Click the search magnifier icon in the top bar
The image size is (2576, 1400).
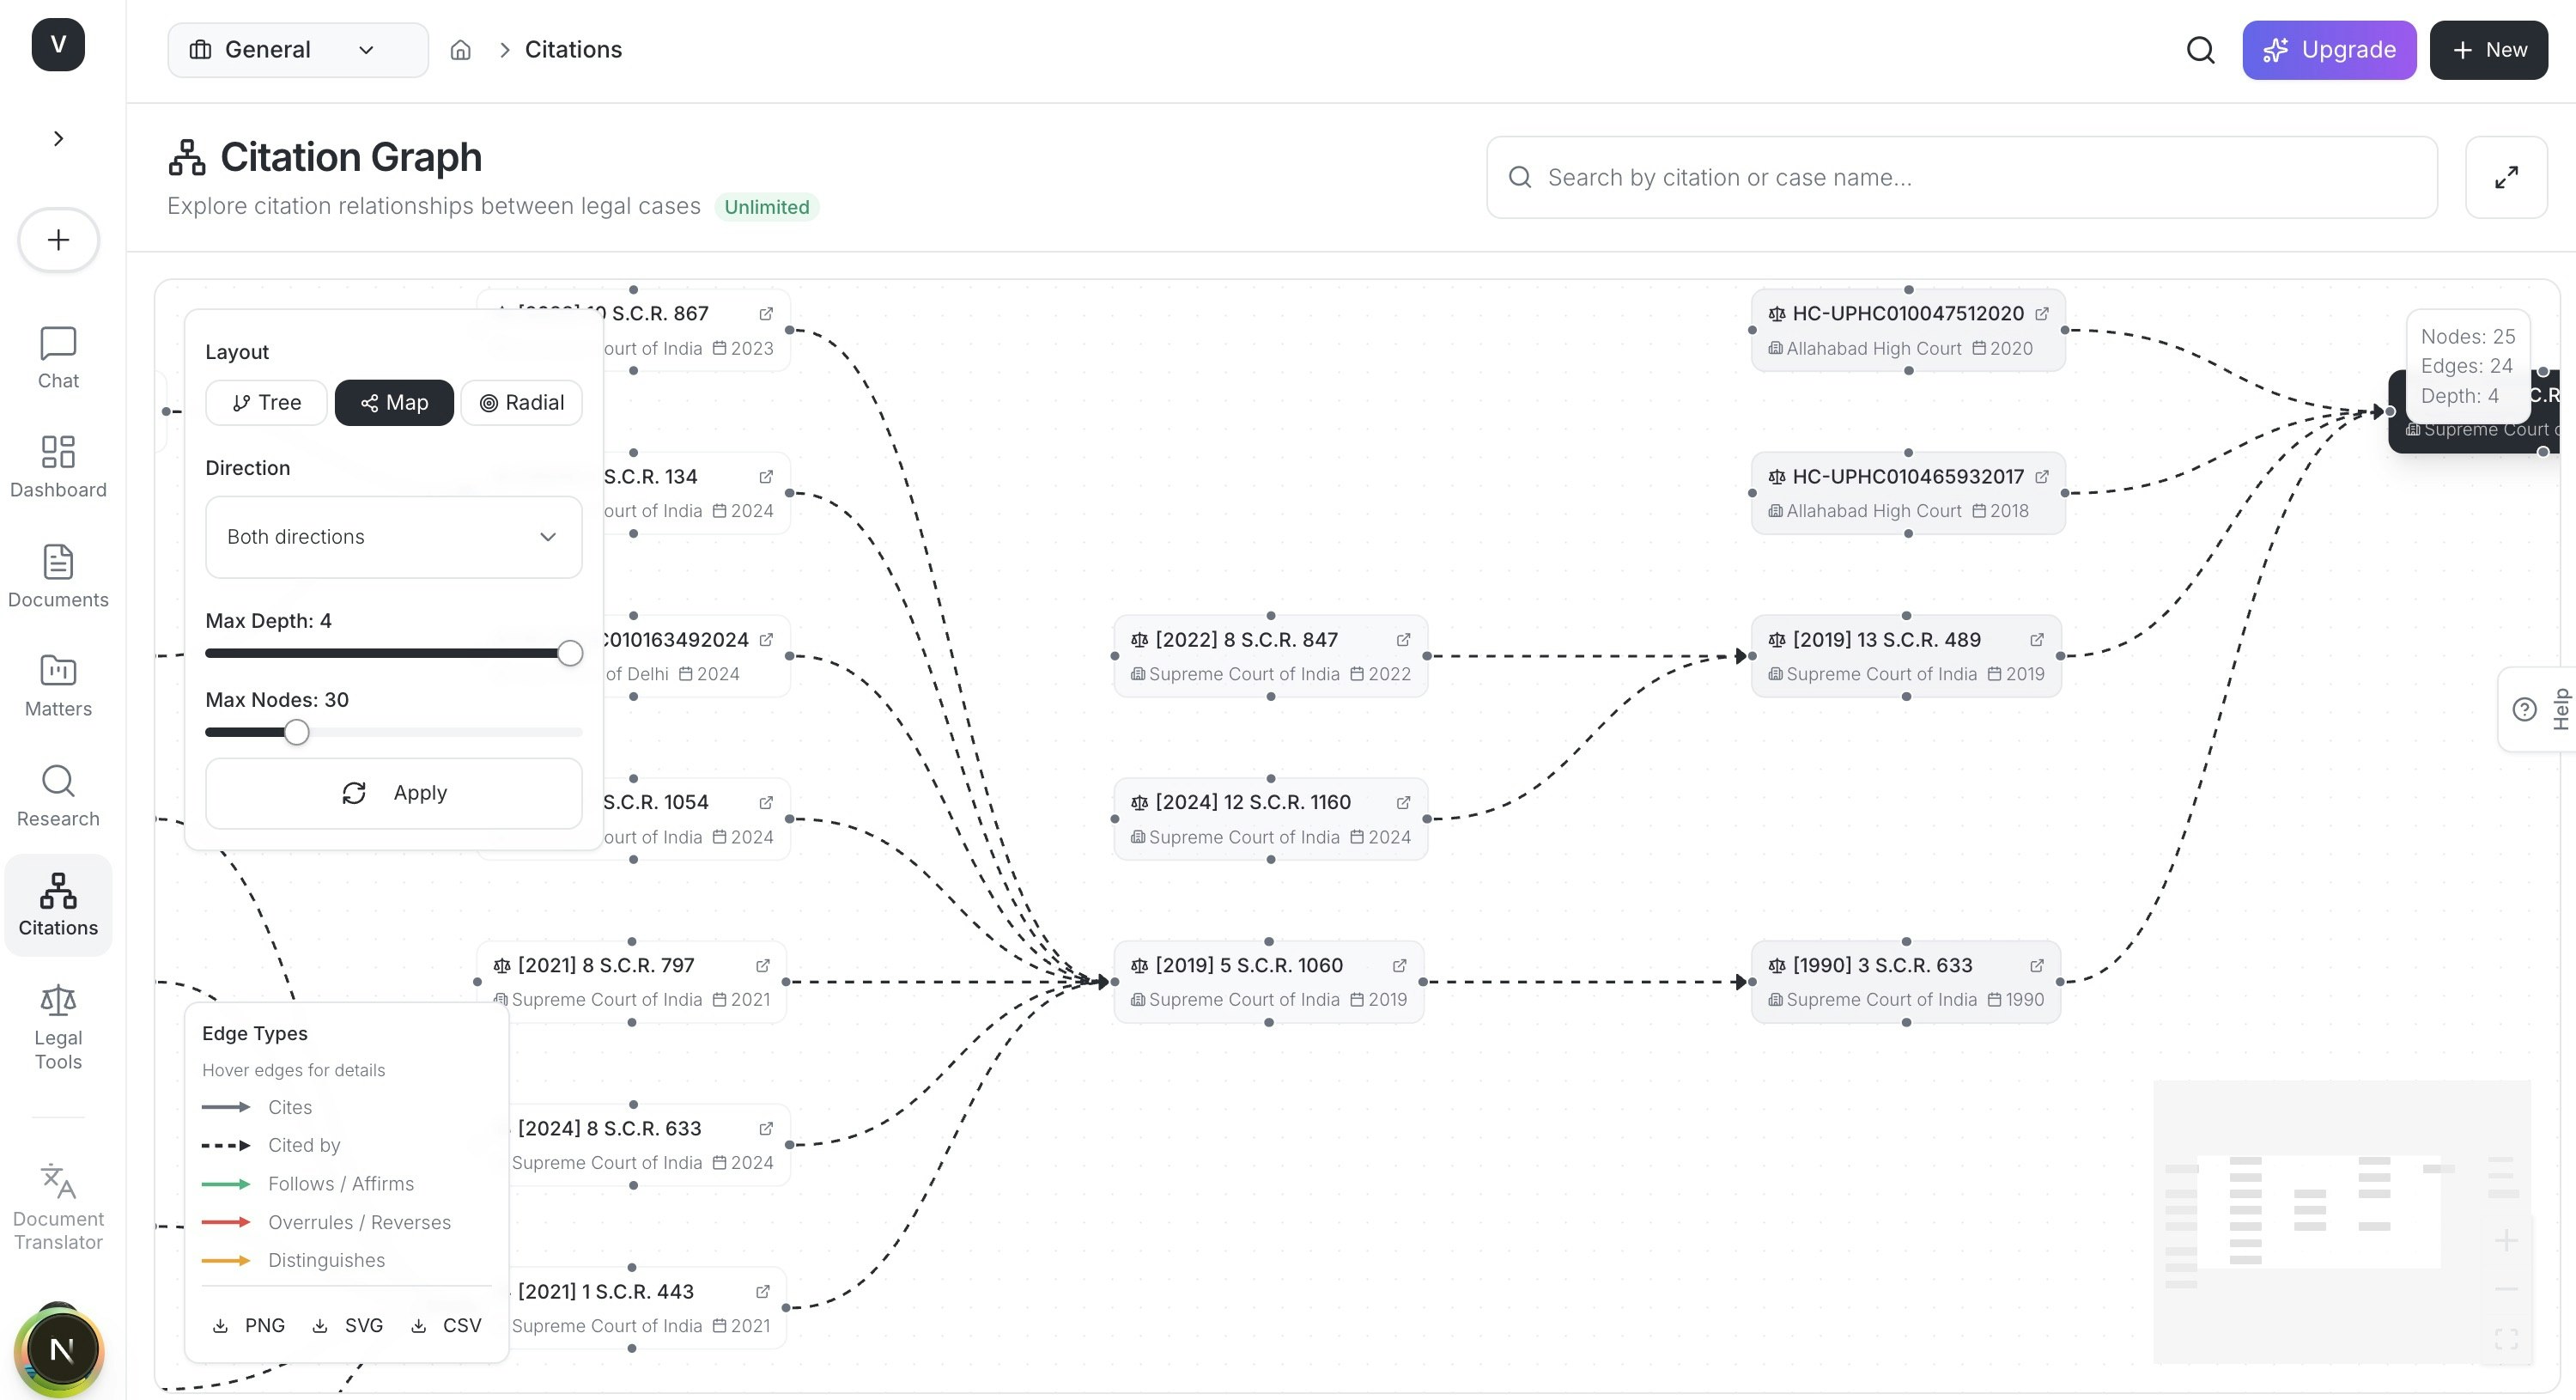click(2200, 49)
